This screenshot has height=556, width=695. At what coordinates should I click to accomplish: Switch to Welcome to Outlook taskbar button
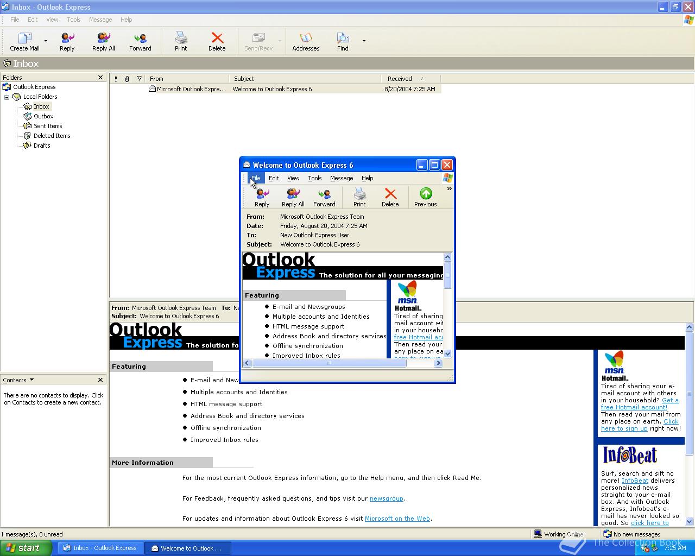click(188, 548)
